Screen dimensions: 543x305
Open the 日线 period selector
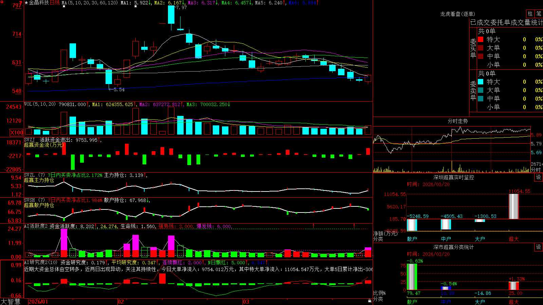pyautogui.click(x=55, y=3)
